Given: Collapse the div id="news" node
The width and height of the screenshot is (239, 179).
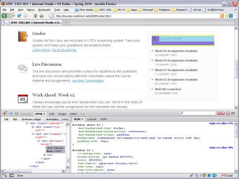Looking at the screenshot, I should pyautogui.click(x=39, y=141).
